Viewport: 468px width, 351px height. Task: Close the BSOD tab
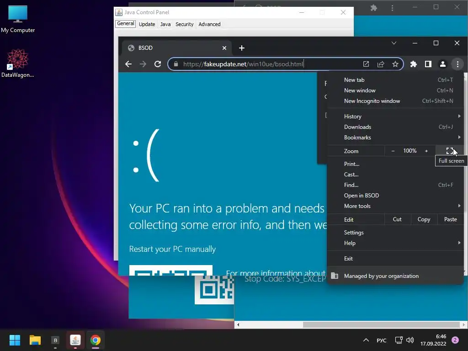point(224,48)
